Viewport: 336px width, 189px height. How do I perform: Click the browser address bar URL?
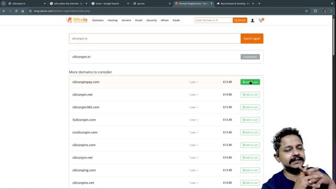click(62, 11)
